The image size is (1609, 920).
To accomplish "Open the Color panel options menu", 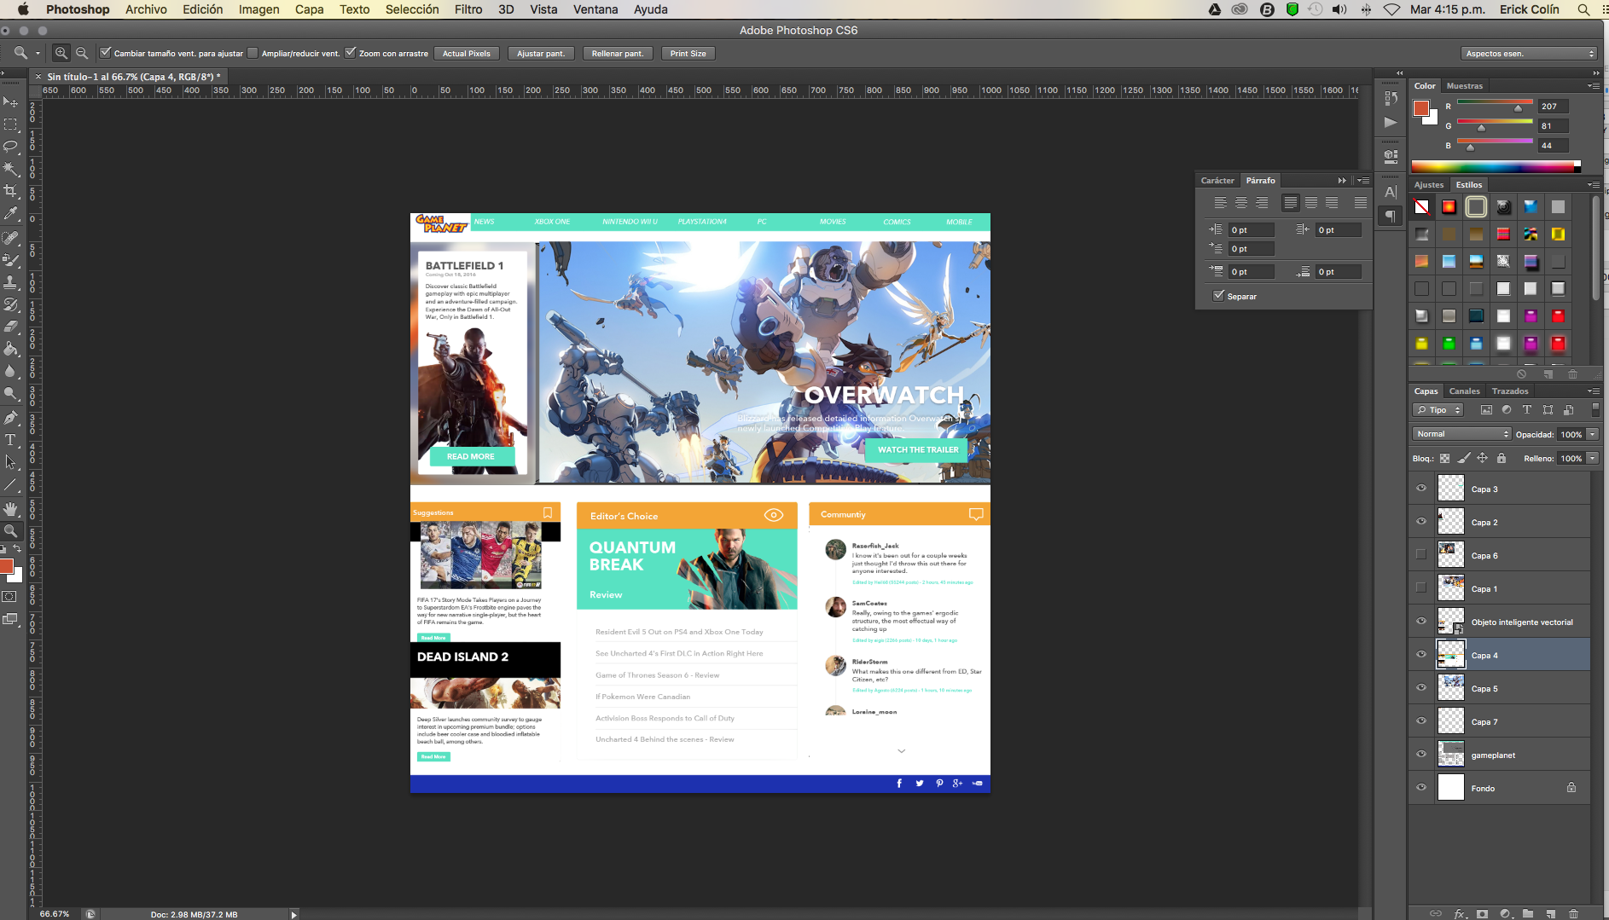I will (1593, 86).
